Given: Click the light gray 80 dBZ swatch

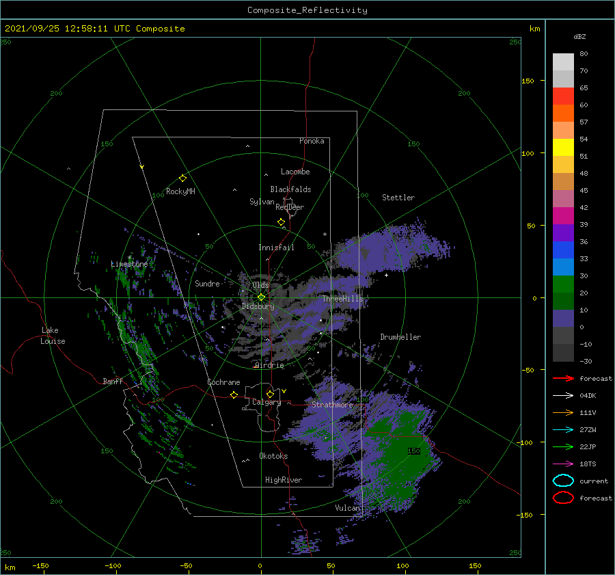Looking at the screenshot, I should tap(563, 62).
